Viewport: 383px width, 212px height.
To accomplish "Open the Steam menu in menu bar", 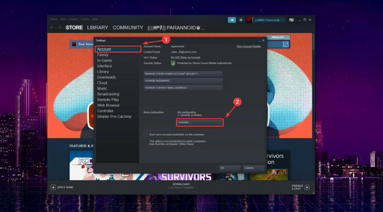I will click(54, 19).
